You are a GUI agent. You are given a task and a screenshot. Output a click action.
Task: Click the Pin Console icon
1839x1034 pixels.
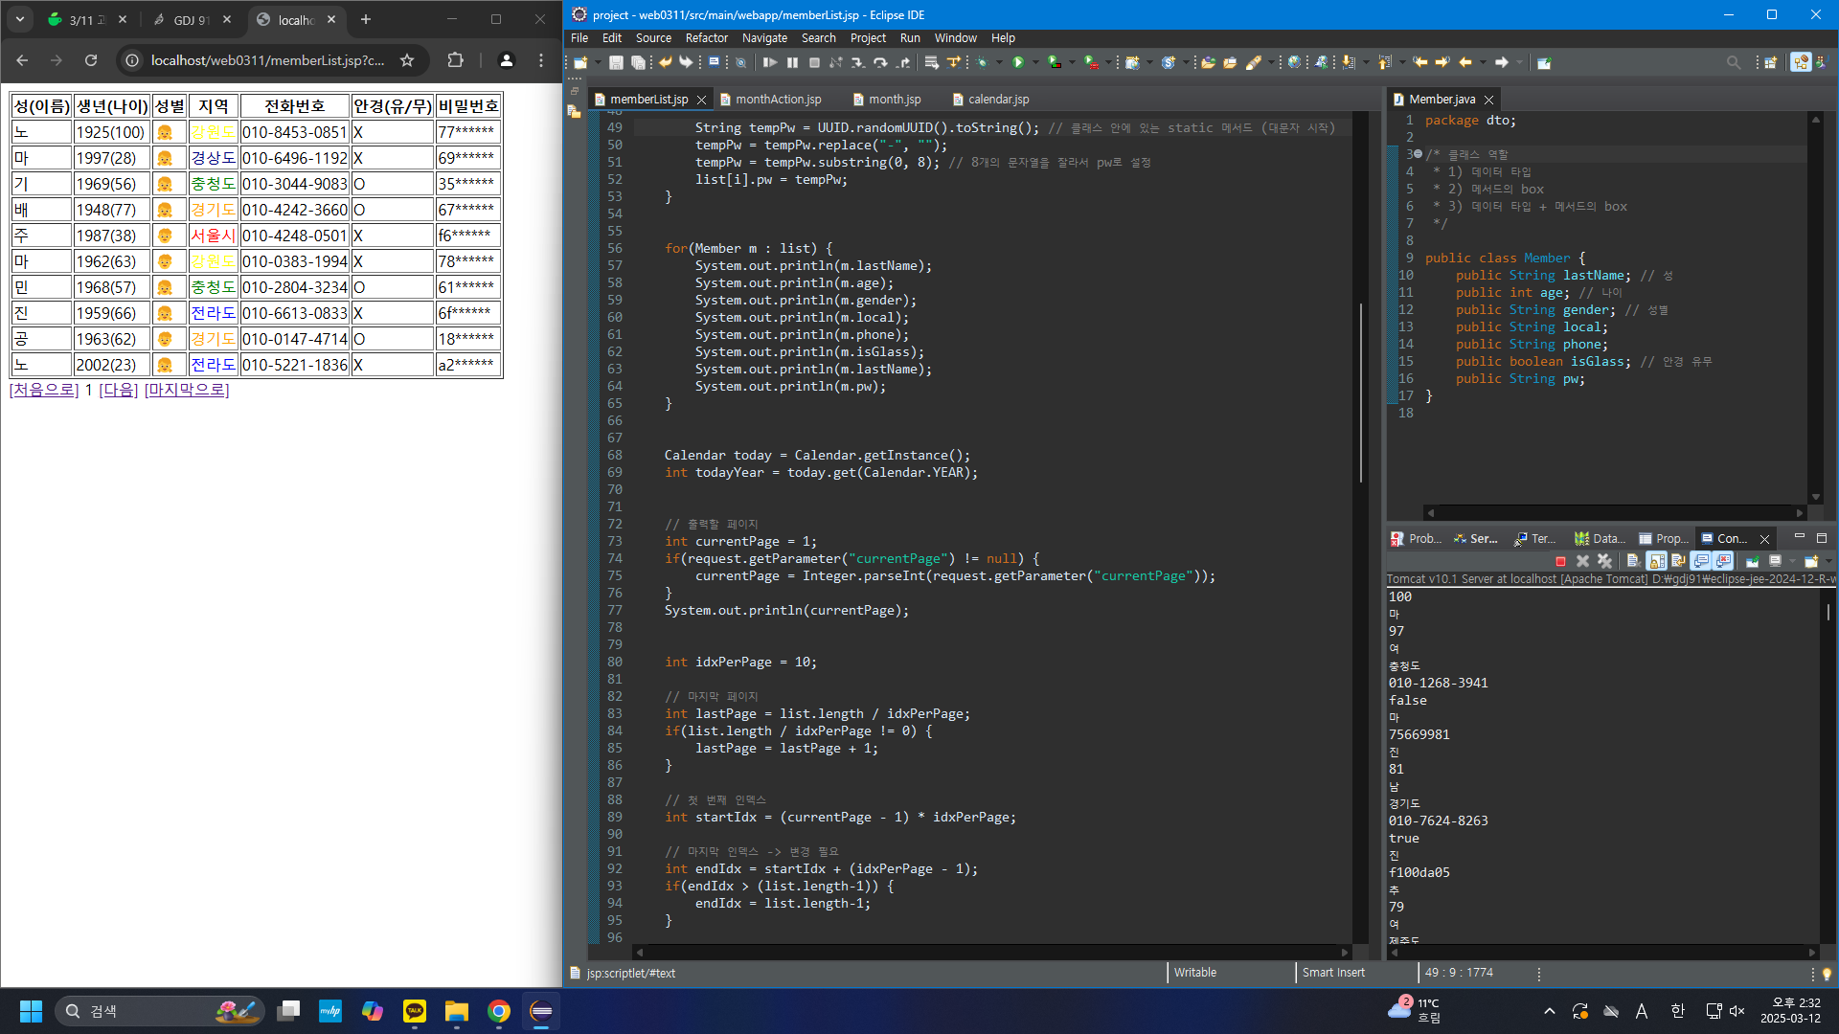pos(1752,561)
